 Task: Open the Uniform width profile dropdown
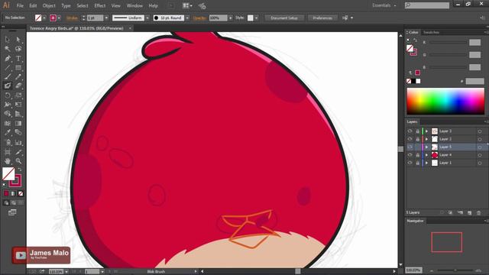pos(147,18)
